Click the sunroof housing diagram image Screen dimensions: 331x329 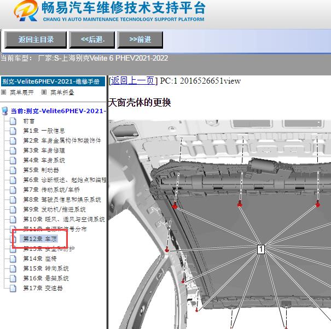pyautogui.click(x=219, y=224)
